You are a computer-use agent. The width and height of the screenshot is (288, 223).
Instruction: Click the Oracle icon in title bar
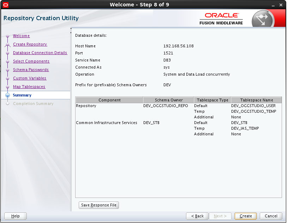pyautogui.click(x=6, y=5)
